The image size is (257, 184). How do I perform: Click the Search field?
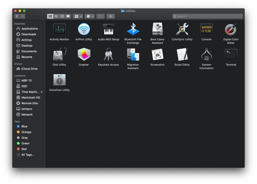(x=207, y=16)
